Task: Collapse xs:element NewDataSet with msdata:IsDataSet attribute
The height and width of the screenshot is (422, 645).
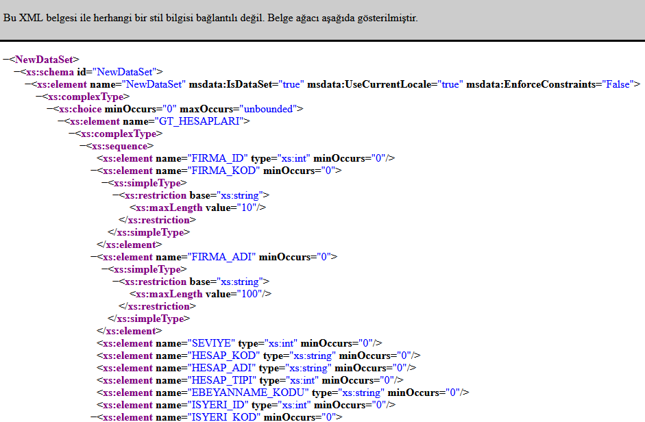Action: click(28, 84)
